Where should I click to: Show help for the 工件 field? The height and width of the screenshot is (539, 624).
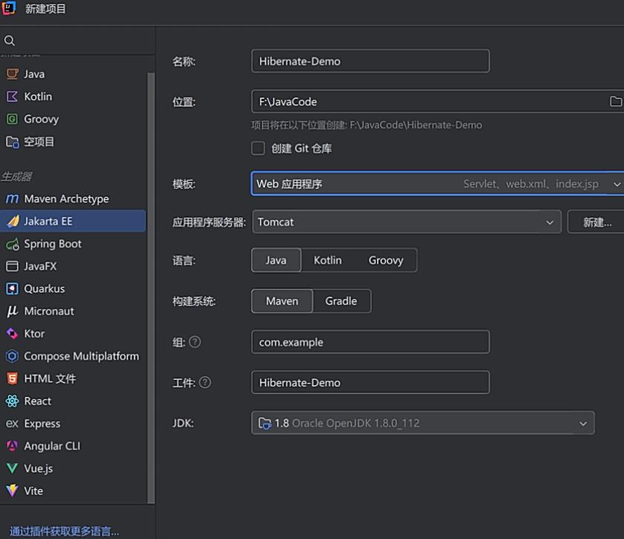tap(205, 383)
